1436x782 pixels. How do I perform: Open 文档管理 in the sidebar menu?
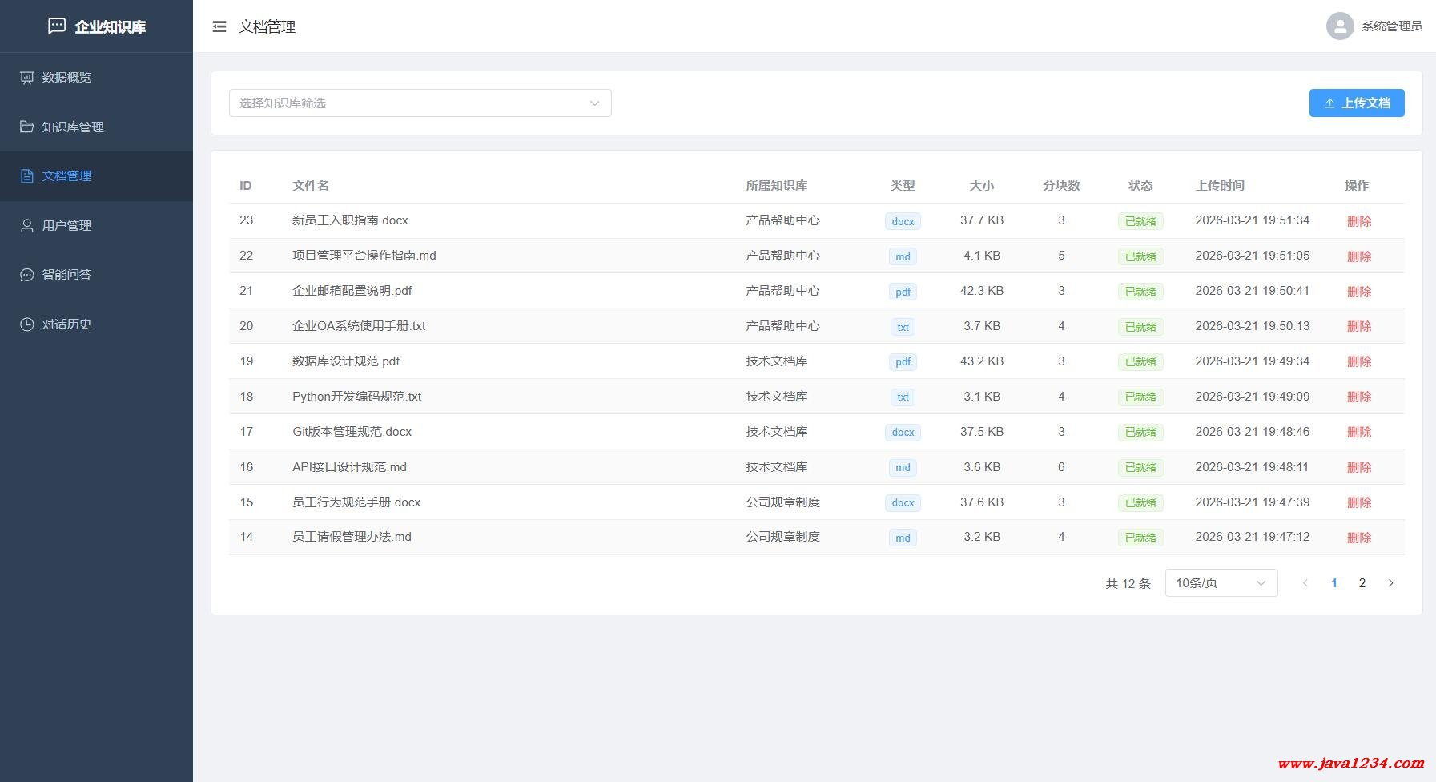67,176
